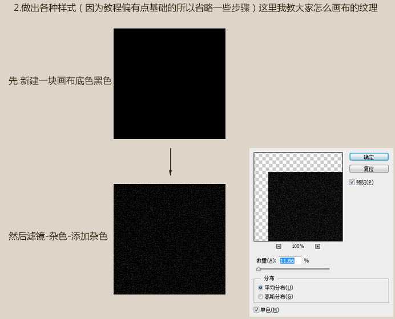The height and width of the screenshot is (319, 395).
Task: Zoom in the preview with plus icon
Action: coord(317,246)
